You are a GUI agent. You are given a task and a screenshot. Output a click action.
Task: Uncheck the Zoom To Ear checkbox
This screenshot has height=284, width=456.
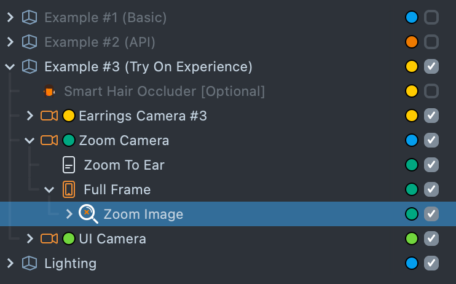pyautogui.click(x=431, y=165)
